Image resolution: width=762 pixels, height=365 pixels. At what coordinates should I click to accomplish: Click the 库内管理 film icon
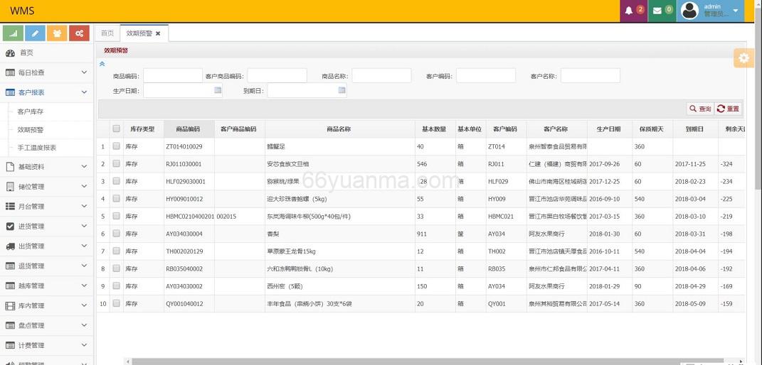click(x=10, y=306)
